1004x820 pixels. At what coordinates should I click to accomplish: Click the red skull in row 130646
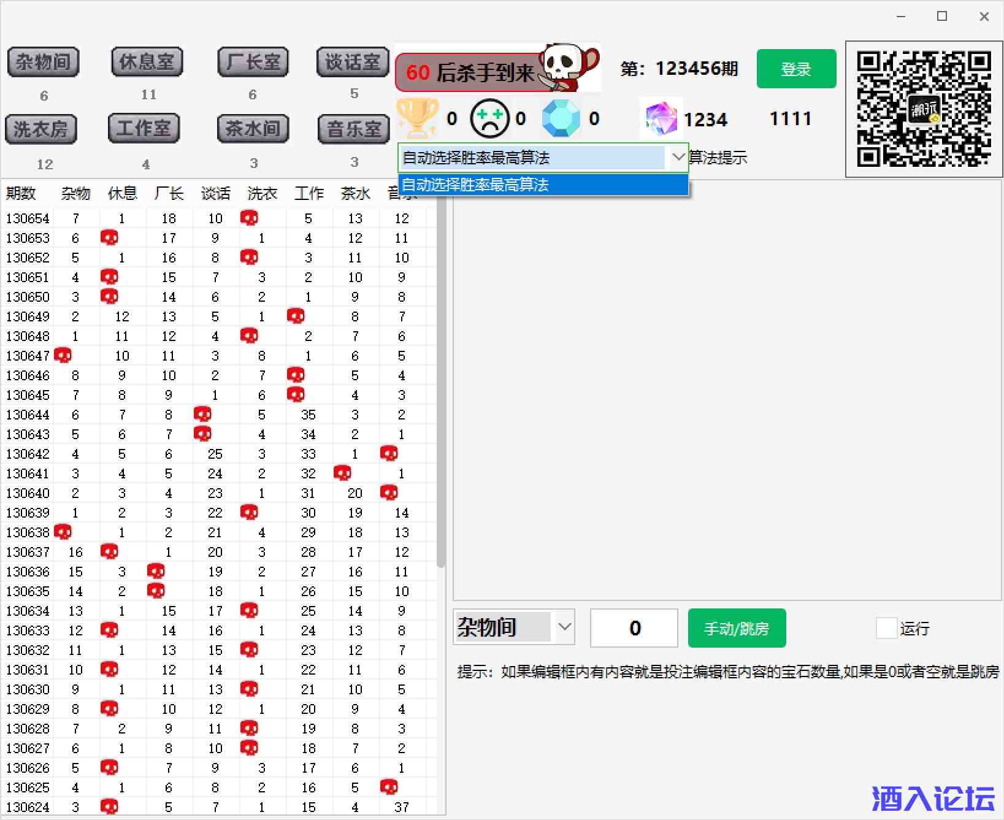[296, 375]
